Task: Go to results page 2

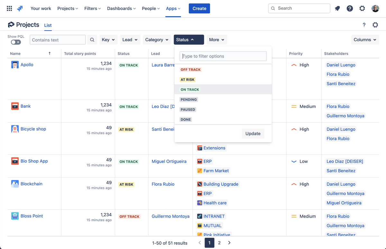Action: click(x=219, y=243)
